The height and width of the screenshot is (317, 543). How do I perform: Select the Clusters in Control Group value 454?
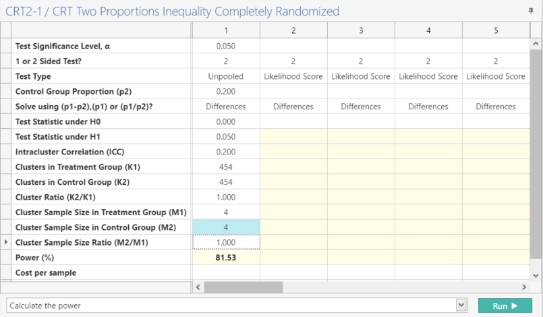point(226,182)
